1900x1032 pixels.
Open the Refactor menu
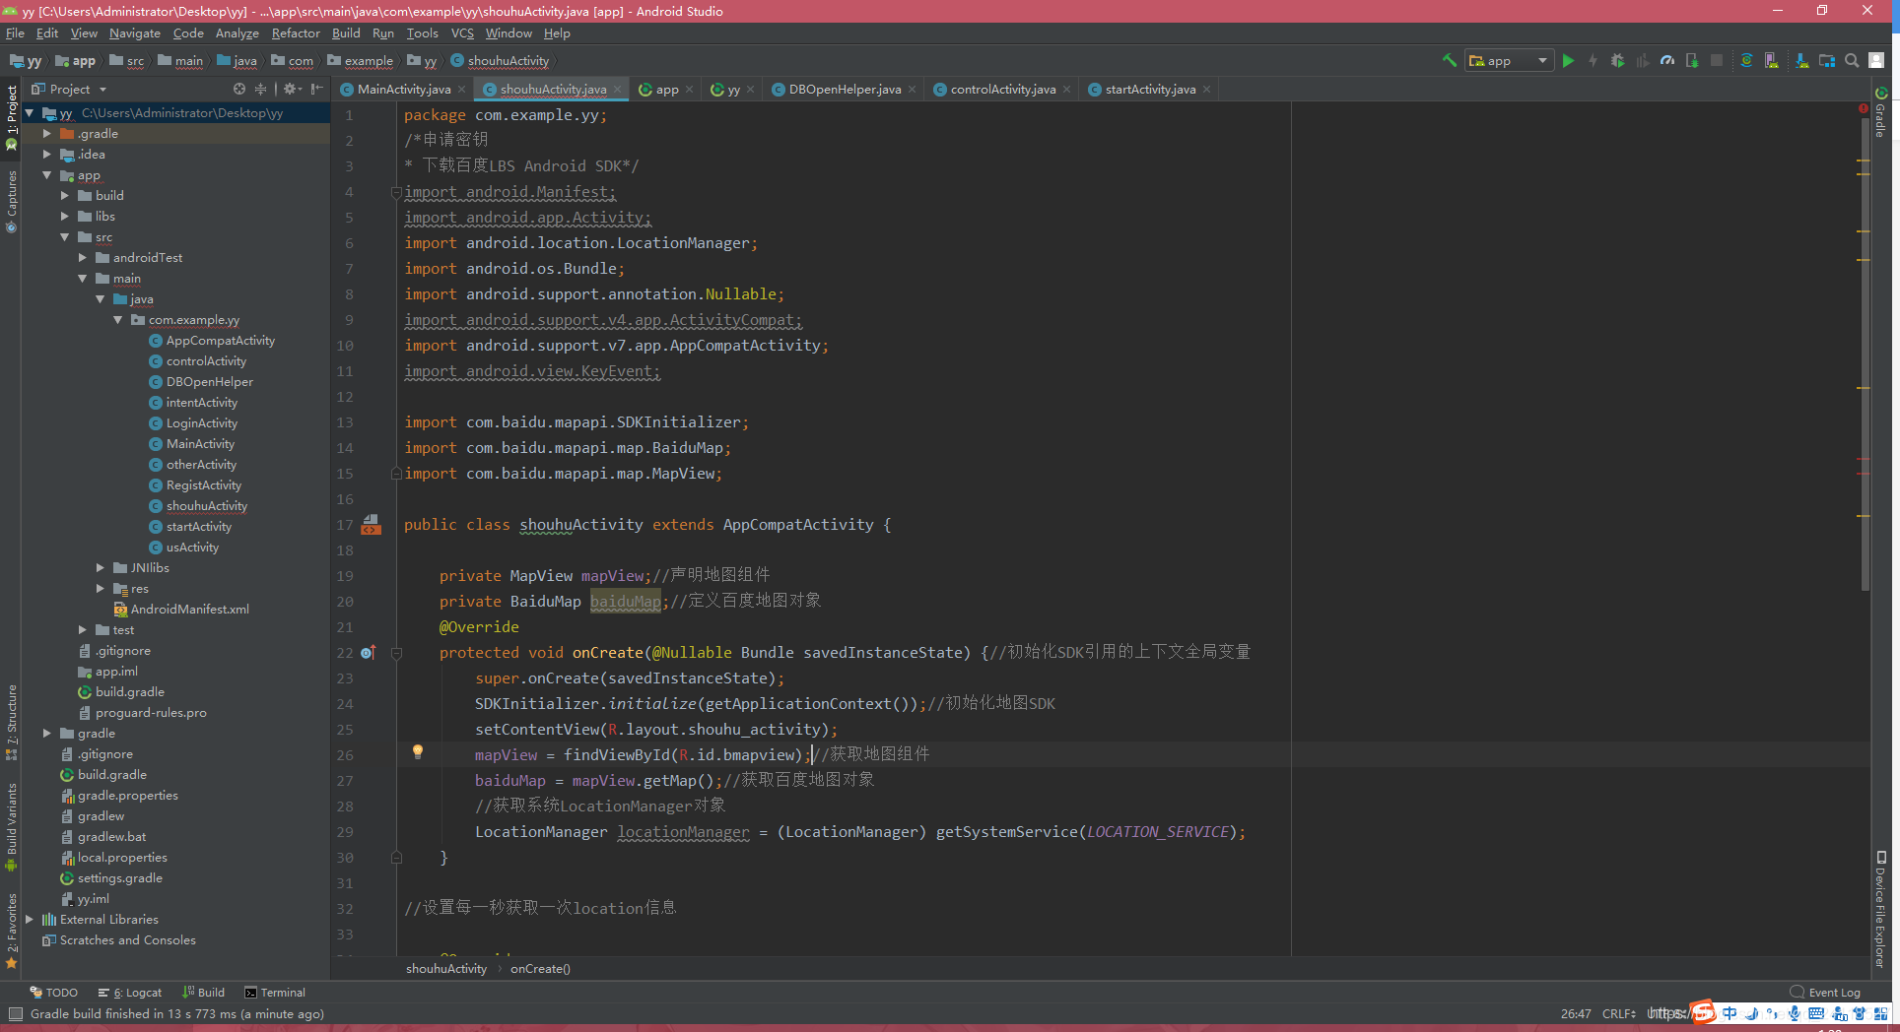pos(296,32)
